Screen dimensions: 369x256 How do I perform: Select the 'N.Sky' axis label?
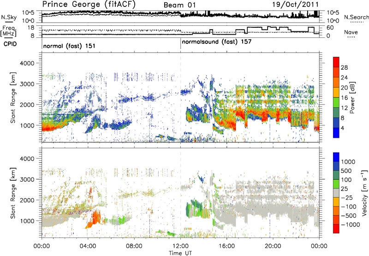(9, 17)
